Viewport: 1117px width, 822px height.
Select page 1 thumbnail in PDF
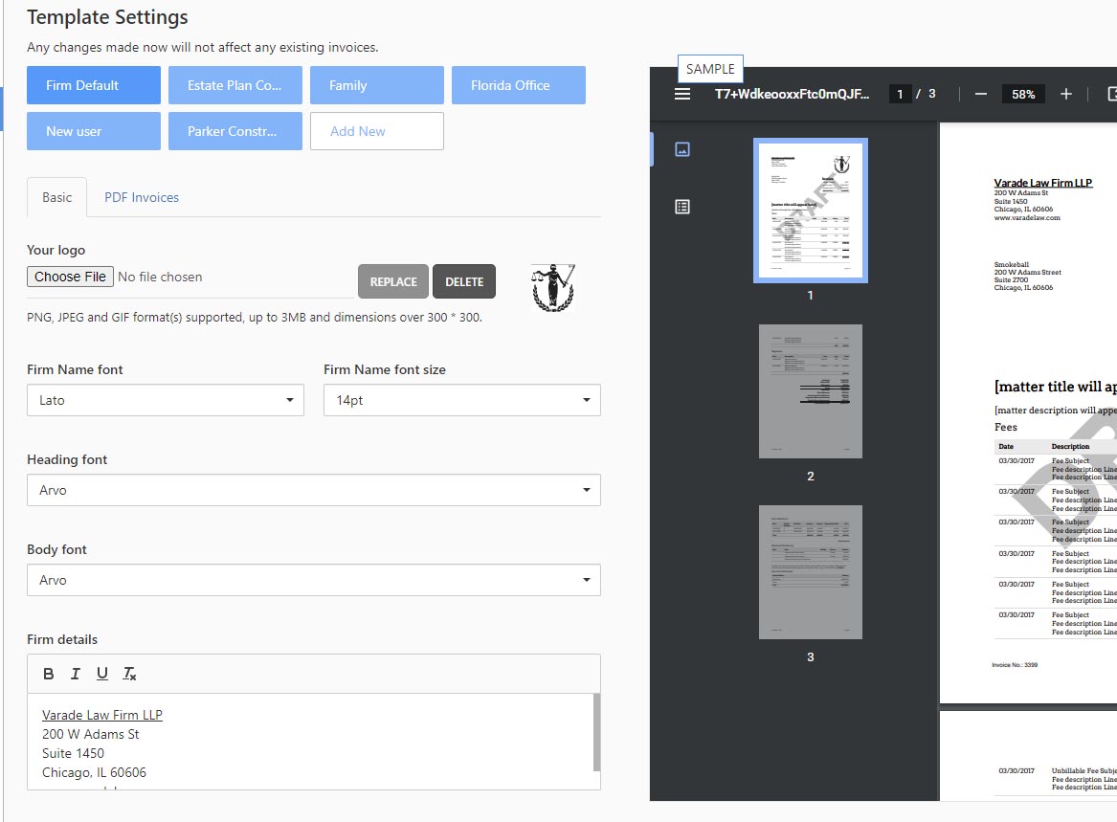coord(811,211)
